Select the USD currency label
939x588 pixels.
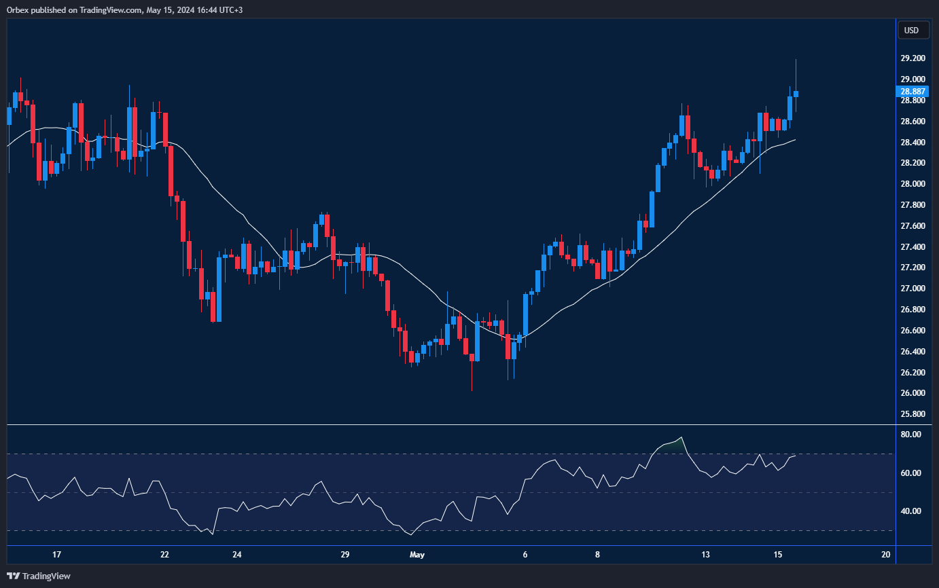(913, 30)
